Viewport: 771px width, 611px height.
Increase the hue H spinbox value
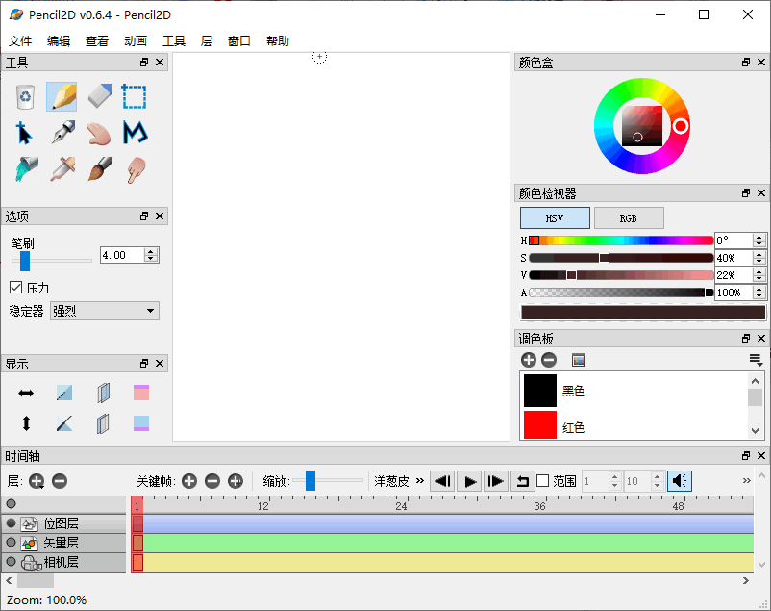point(759,237)
